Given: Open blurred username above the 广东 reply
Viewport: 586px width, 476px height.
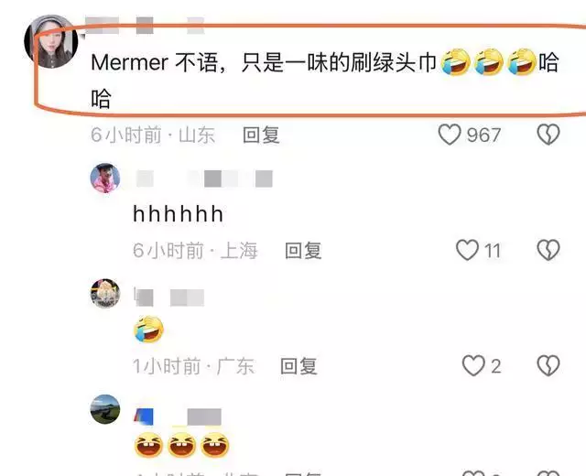Looking at the screenshot, I should (x=168, y=297).
